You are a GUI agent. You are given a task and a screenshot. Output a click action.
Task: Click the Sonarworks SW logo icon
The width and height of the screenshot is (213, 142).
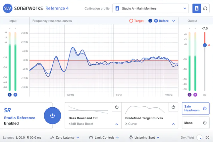(7, 8)
